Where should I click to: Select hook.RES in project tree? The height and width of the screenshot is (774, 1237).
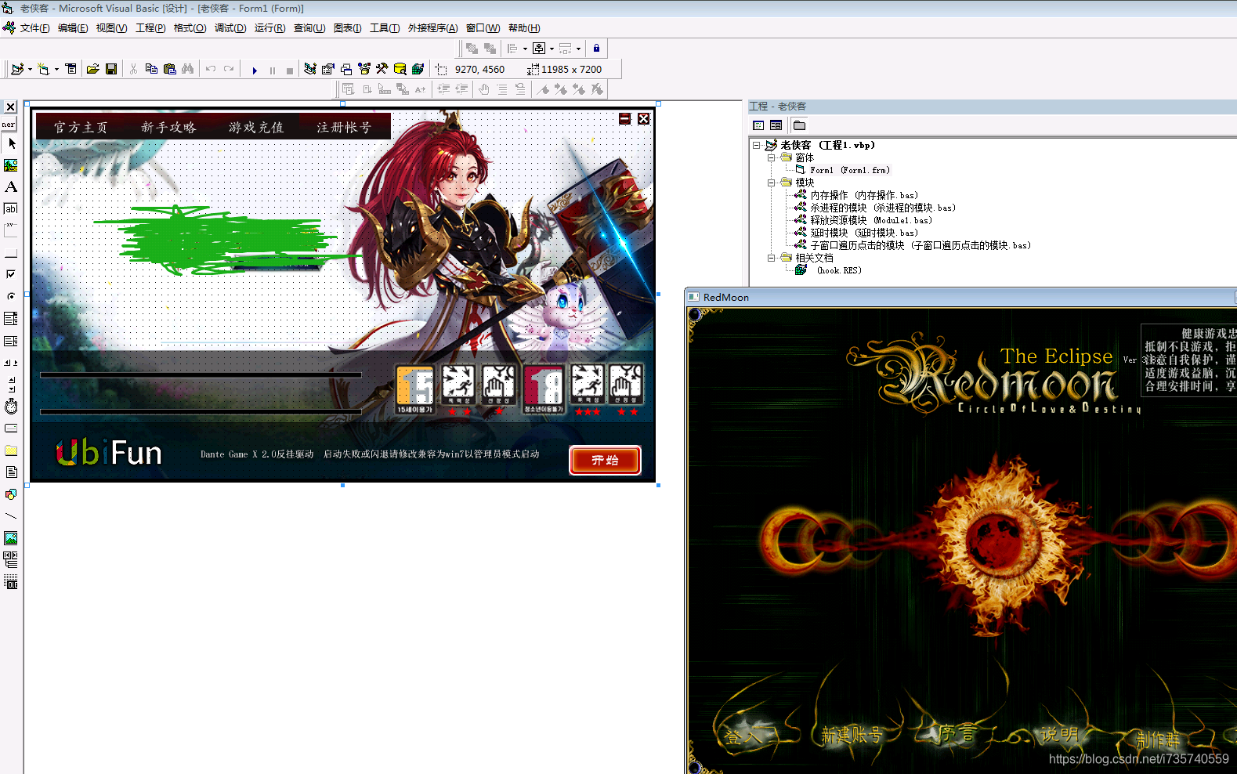tap(838, 270)
